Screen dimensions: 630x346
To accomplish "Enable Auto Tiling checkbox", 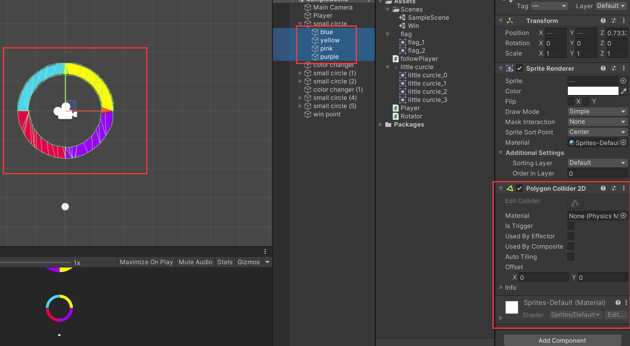I will [x=571, y=257].
